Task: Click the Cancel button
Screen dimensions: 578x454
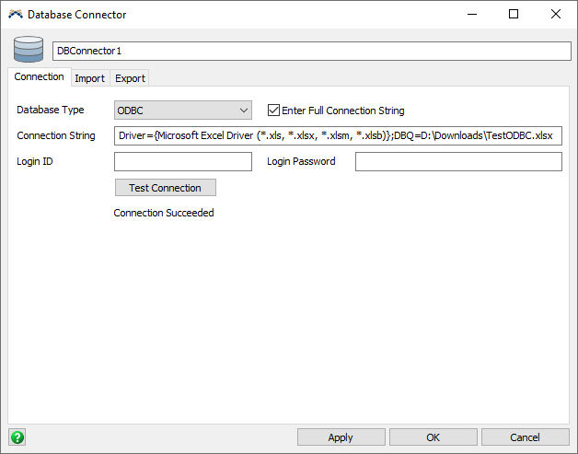Action: click(525, 437)
